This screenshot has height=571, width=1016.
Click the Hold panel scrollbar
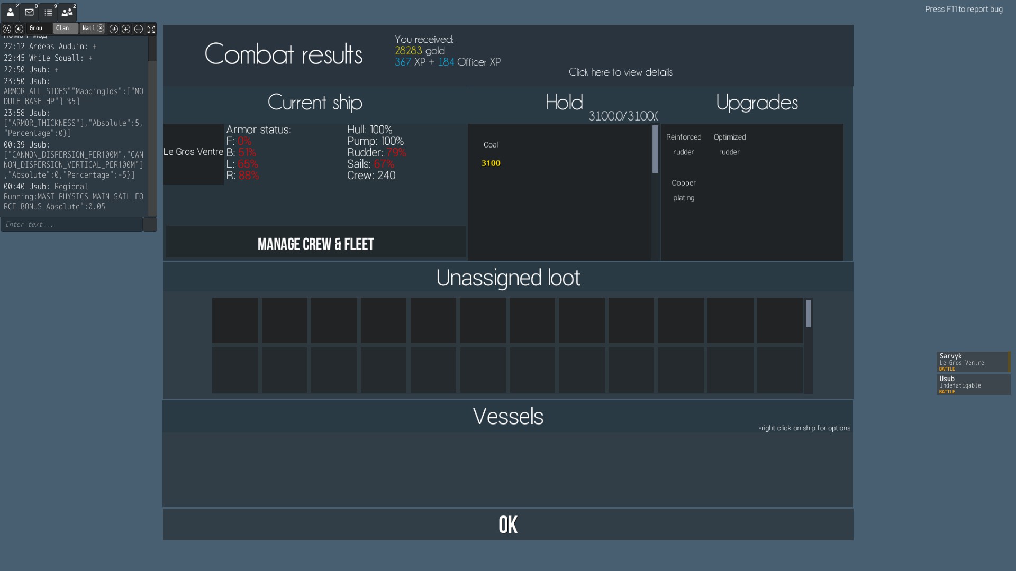tap(655, 149)
